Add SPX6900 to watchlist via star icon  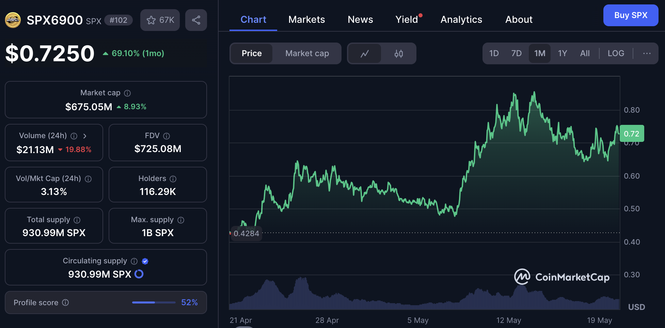(x=151, y=20)
